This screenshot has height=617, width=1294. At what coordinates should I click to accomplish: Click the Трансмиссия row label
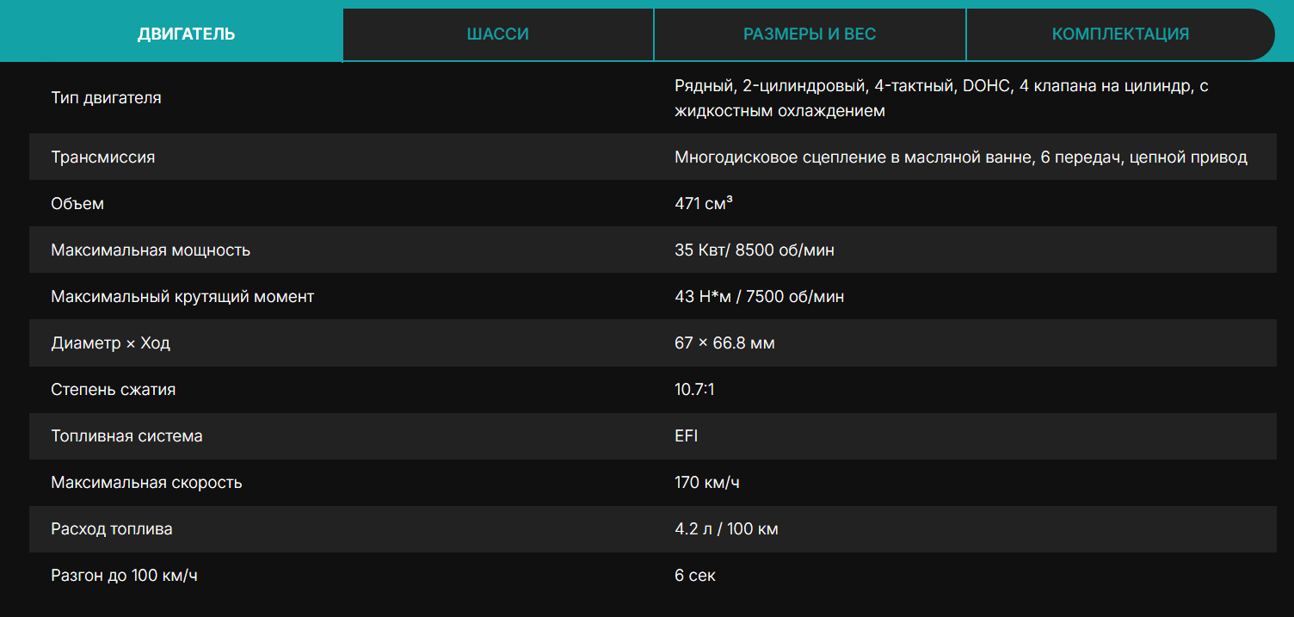point(103,157)
